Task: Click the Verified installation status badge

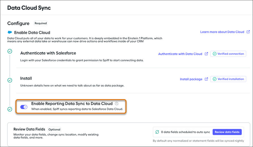Action: click(x=228, y=79)
